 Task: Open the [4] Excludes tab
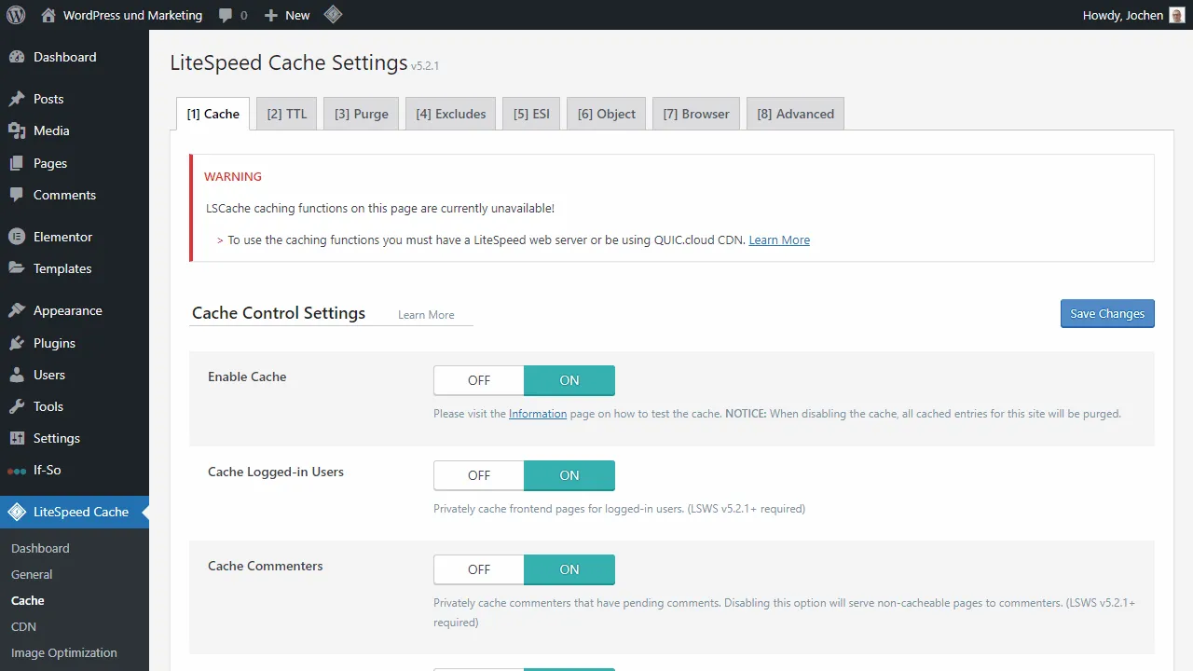(451, 114)
